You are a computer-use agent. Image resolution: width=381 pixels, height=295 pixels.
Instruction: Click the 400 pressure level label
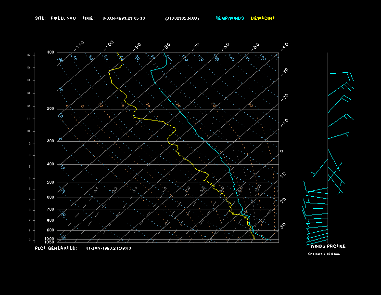point(51,164)
